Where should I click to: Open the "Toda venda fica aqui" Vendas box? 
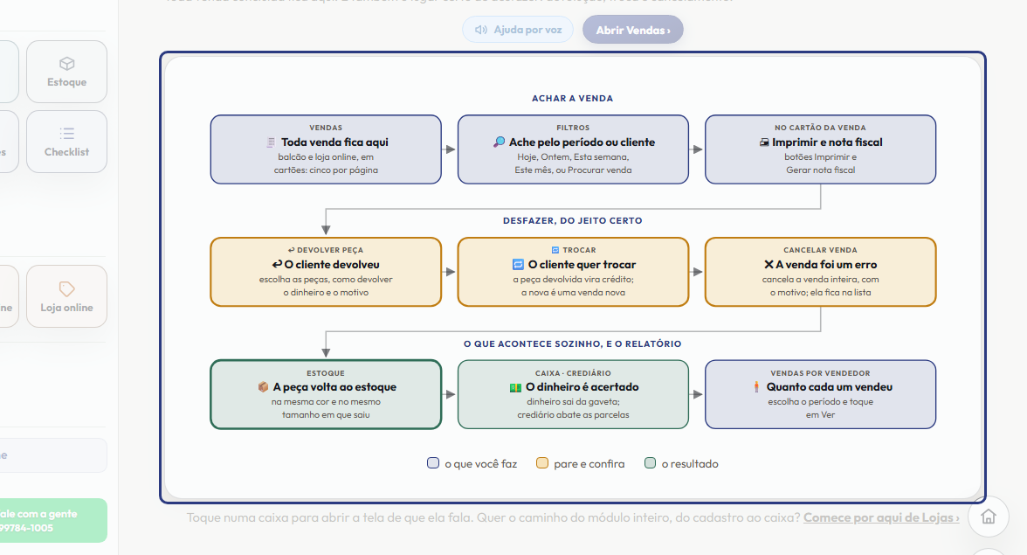coord(327,149)
